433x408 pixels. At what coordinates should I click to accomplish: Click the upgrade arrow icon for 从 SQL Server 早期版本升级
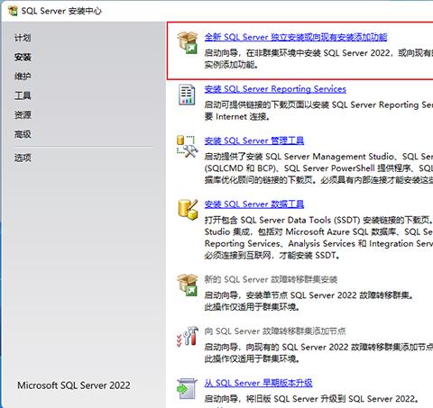tap(187, 388)
